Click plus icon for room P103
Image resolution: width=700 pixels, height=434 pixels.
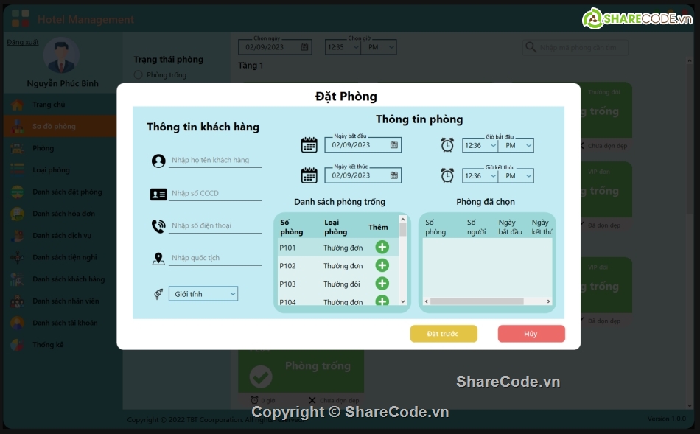382,284
